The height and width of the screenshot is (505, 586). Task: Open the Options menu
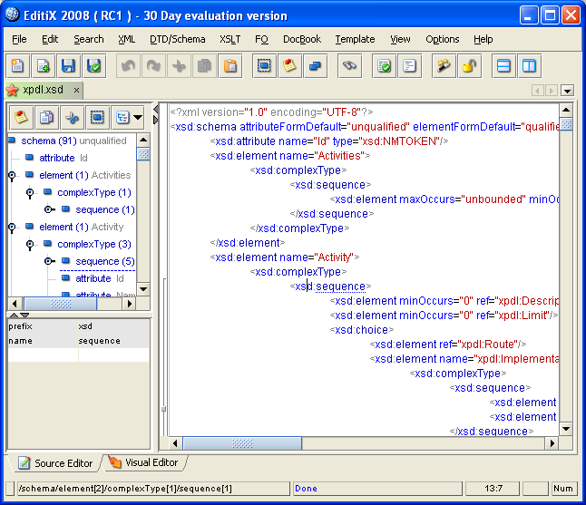click(443, 39)
